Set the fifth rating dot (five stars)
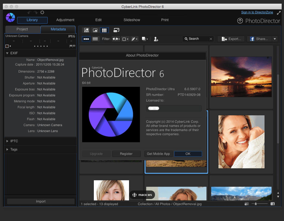284x221 pixels. pos(47,46)
